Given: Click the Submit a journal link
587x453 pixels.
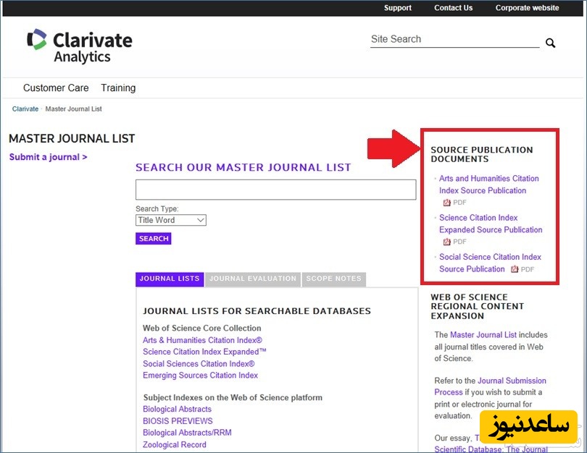Looking at the screenshot, I should (48, 157).
